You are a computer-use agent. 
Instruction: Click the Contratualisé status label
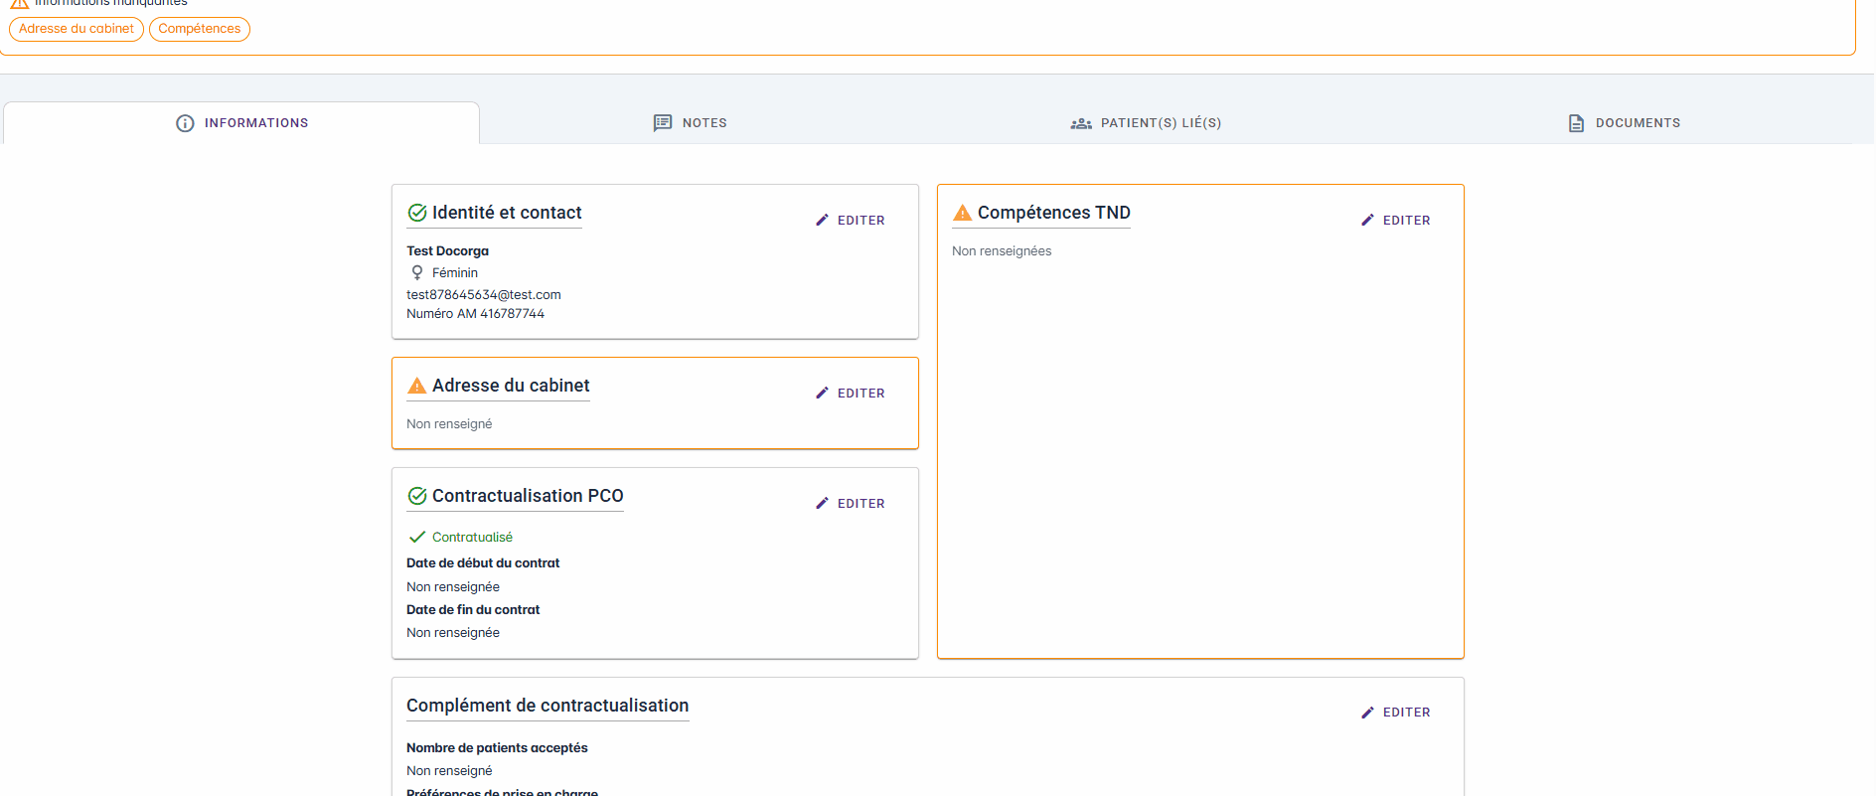pyautogui.click(x=472, y=537)
